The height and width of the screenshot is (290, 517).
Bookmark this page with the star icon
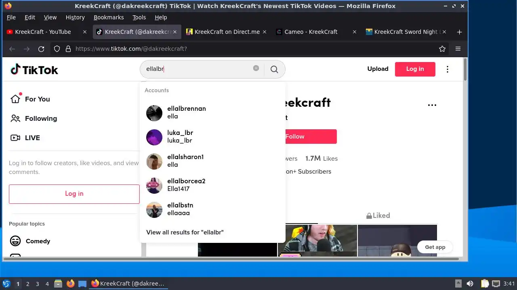pyautogui.click(x=442, y=49)
